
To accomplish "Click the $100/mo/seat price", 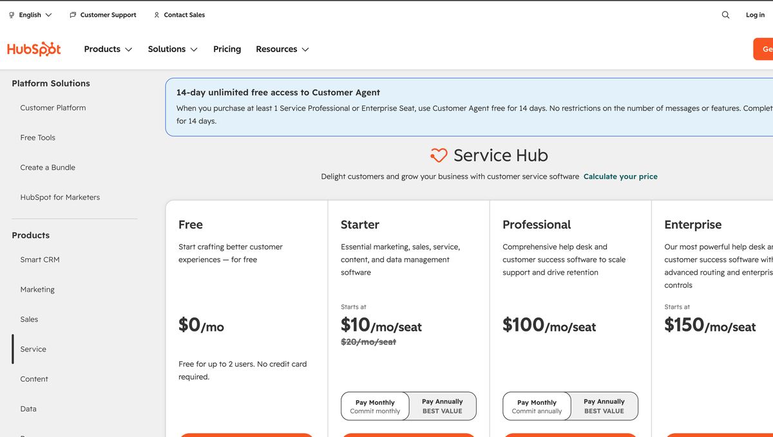I will click(x=549, y=324).
